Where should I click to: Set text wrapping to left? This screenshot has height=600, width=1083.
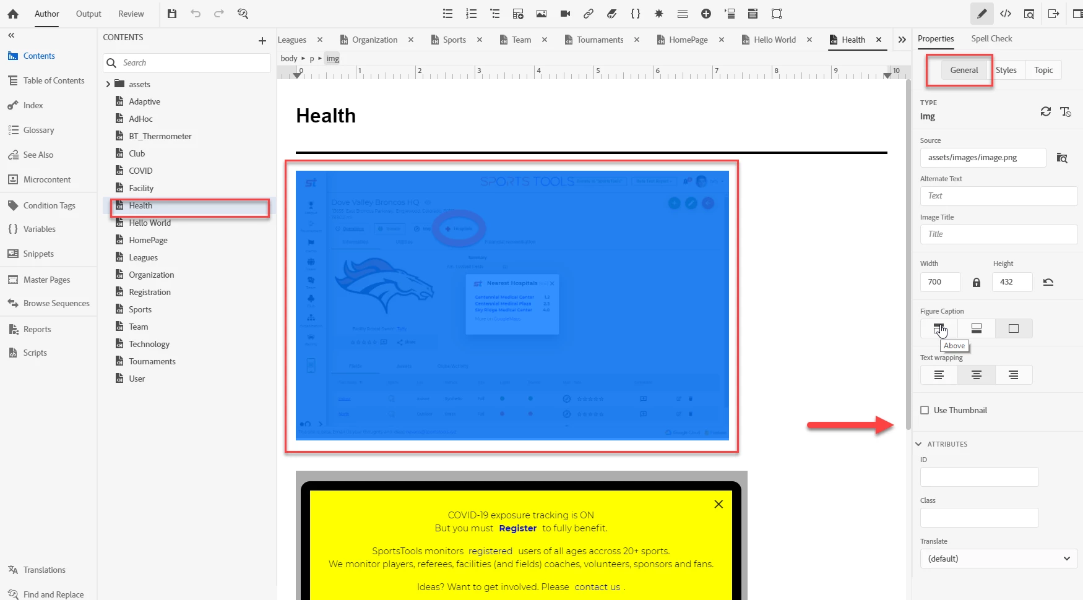[x=939, y=375]
